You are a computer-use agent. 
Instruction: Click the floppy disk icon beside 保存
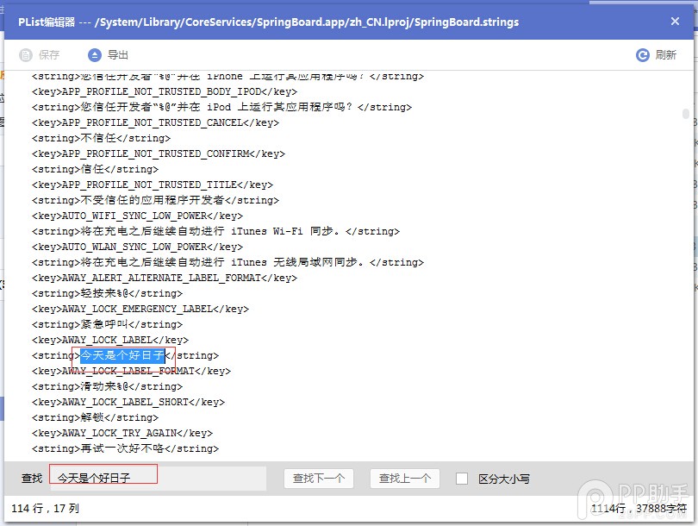click(x=25, y=54)
